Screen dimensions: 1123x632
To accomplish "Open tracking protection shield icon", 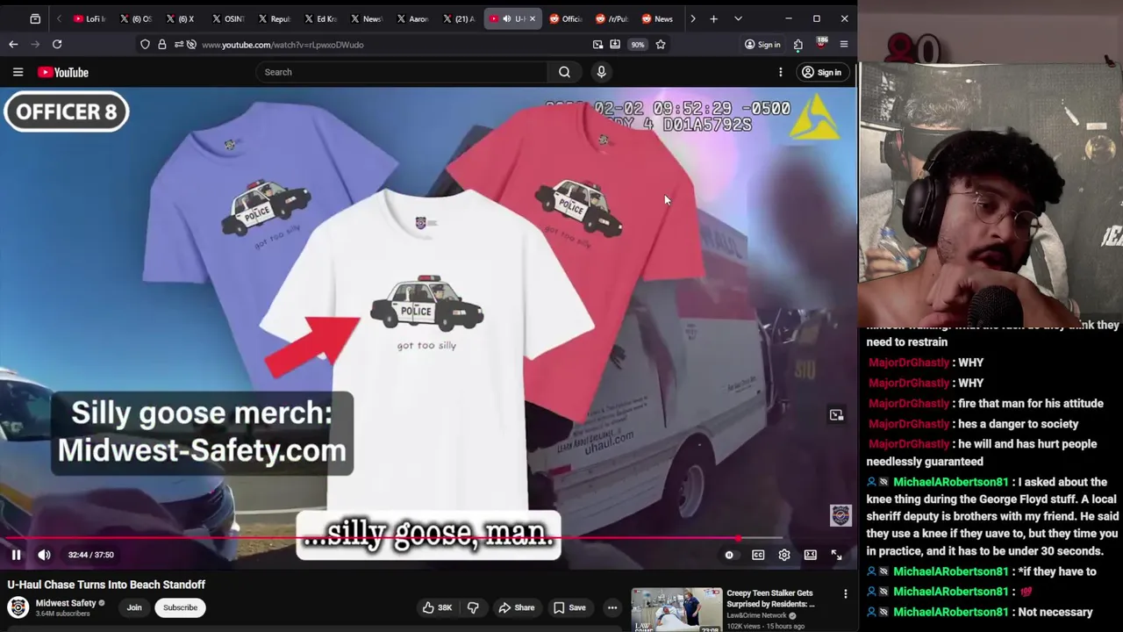I will pyautogui.click(x=145, y=45).
